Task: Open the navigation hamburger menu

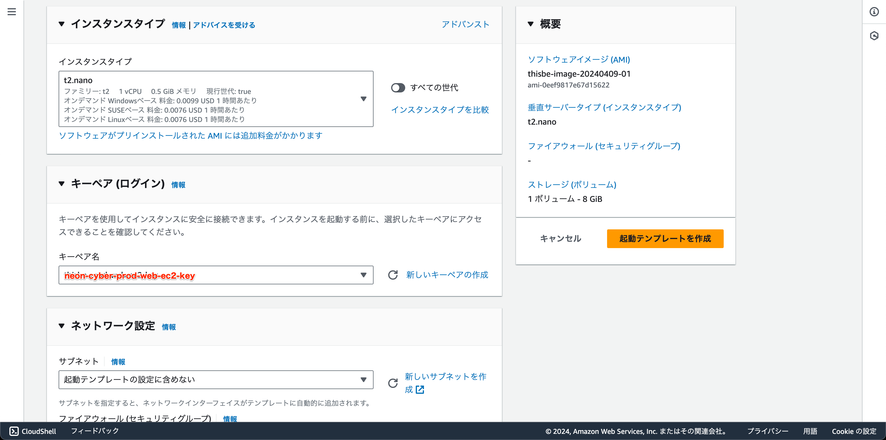Action: (12, 12)
